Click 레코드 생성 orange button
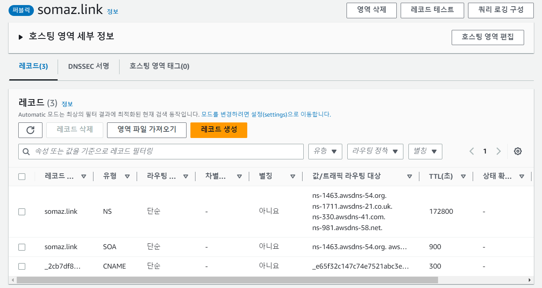Screen dimensions: 542x288 pyautogui.click(x=219, y=130)
